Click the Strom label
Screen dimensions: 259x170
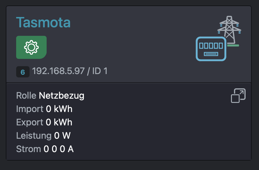tap(29, 149)
